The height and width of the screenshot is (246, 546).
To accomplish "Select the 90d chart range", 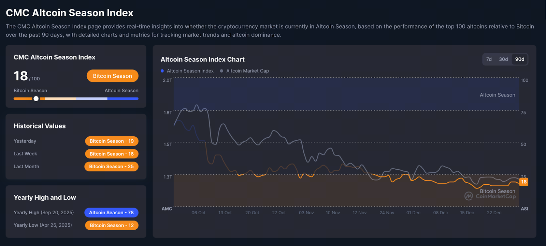I will click(x=520, y=59).
